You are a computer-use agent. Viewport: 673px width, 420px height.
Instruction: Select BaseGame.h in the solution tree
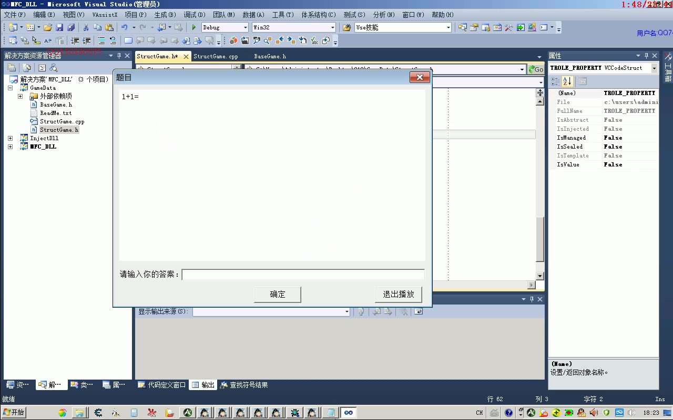pos(56,104)
